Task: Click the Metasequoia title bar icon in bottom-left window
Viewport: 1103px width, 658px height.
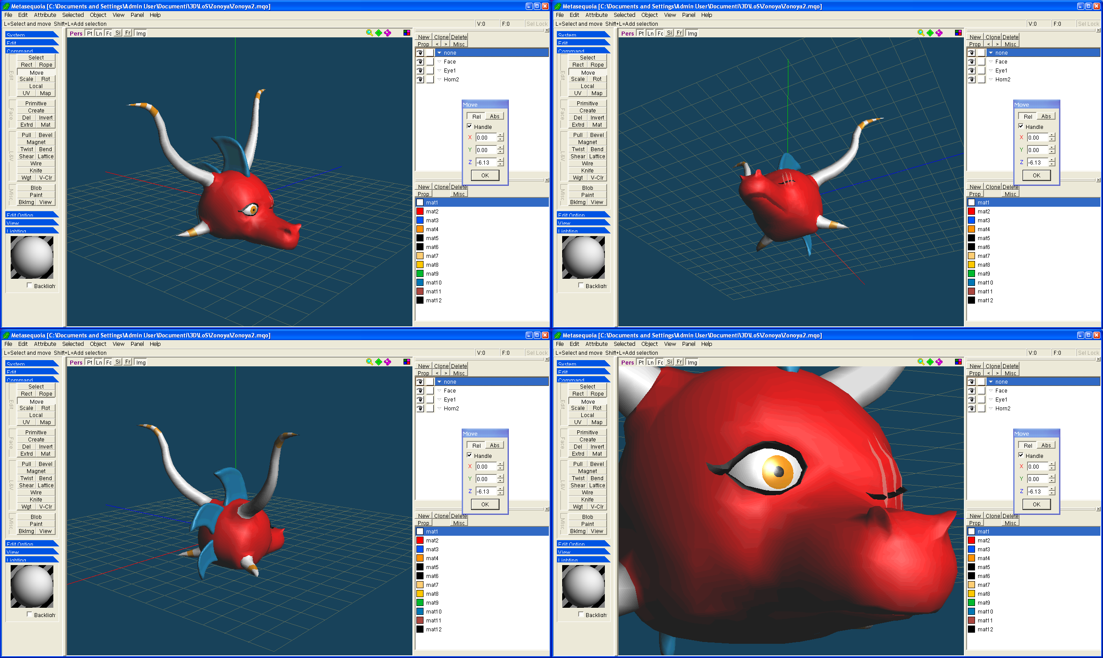Action: pyautogui.click(x=6, y=335)
